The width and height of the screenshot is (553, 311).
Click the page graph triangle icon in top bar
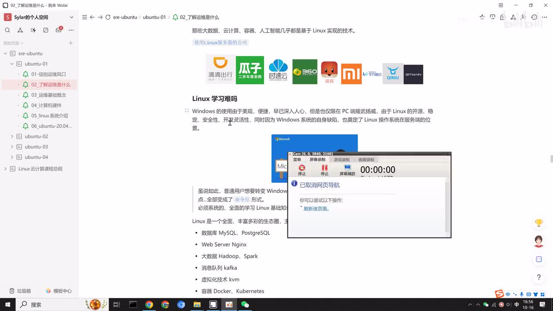click(513, 17)
